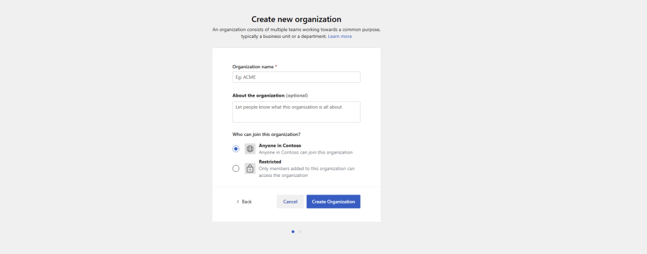The width and height of the screenshot is (647, 254).
Task: Open the Learn more link
Action: [x=340, y=37]
